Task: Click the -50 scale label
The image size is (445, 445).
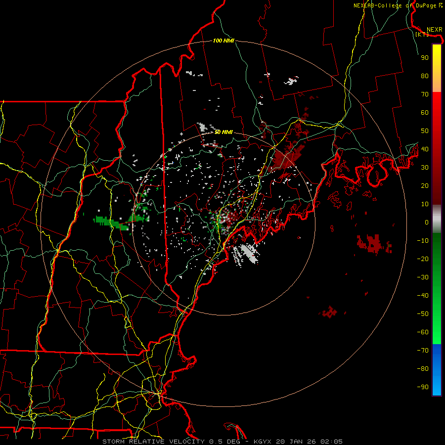Action: coord(423,314)
